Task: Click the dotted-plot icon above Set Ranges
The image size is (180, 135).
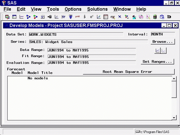Action: click(x=163, y=51)
